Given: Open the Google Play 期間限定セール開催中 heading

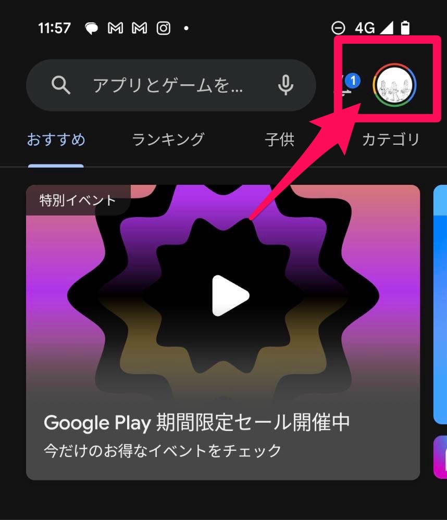Looking at the screenshot, I should coord(197,423).
